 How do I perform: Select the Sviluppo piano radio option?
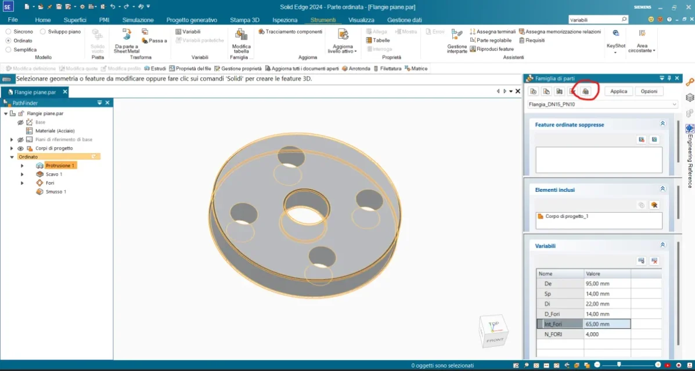[x=44, y=32]
